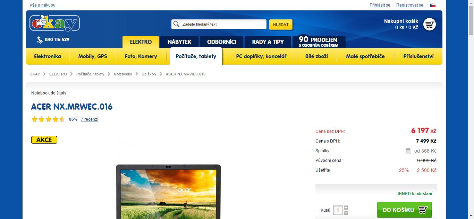
Task: Click the 86% rating value
Action: (73, 119)
